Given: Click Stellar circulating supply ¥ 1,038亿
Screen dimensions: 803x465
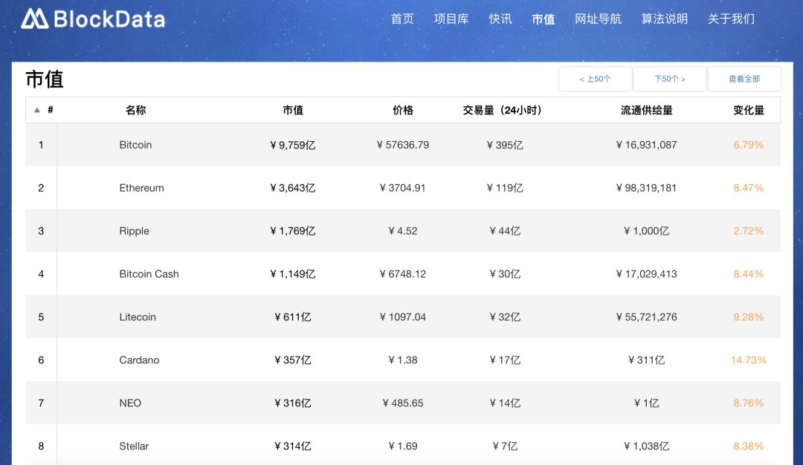Looking at the screenshot, I should coord(646,446).
